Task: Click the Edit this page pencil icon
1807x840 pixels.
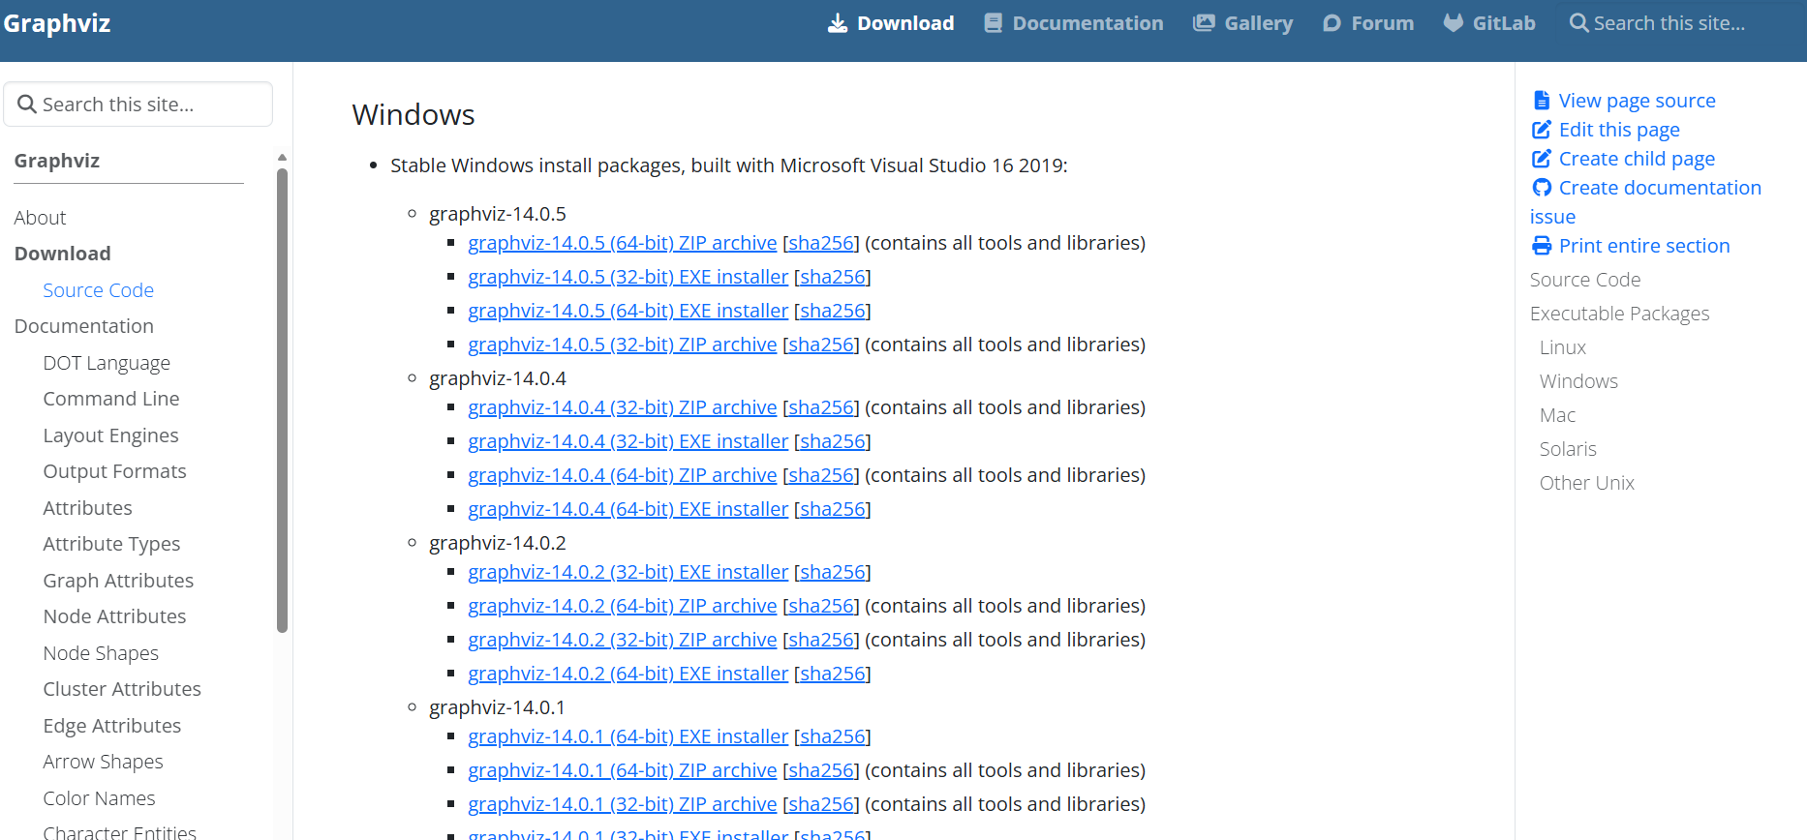Action: tap(1542, 130)
